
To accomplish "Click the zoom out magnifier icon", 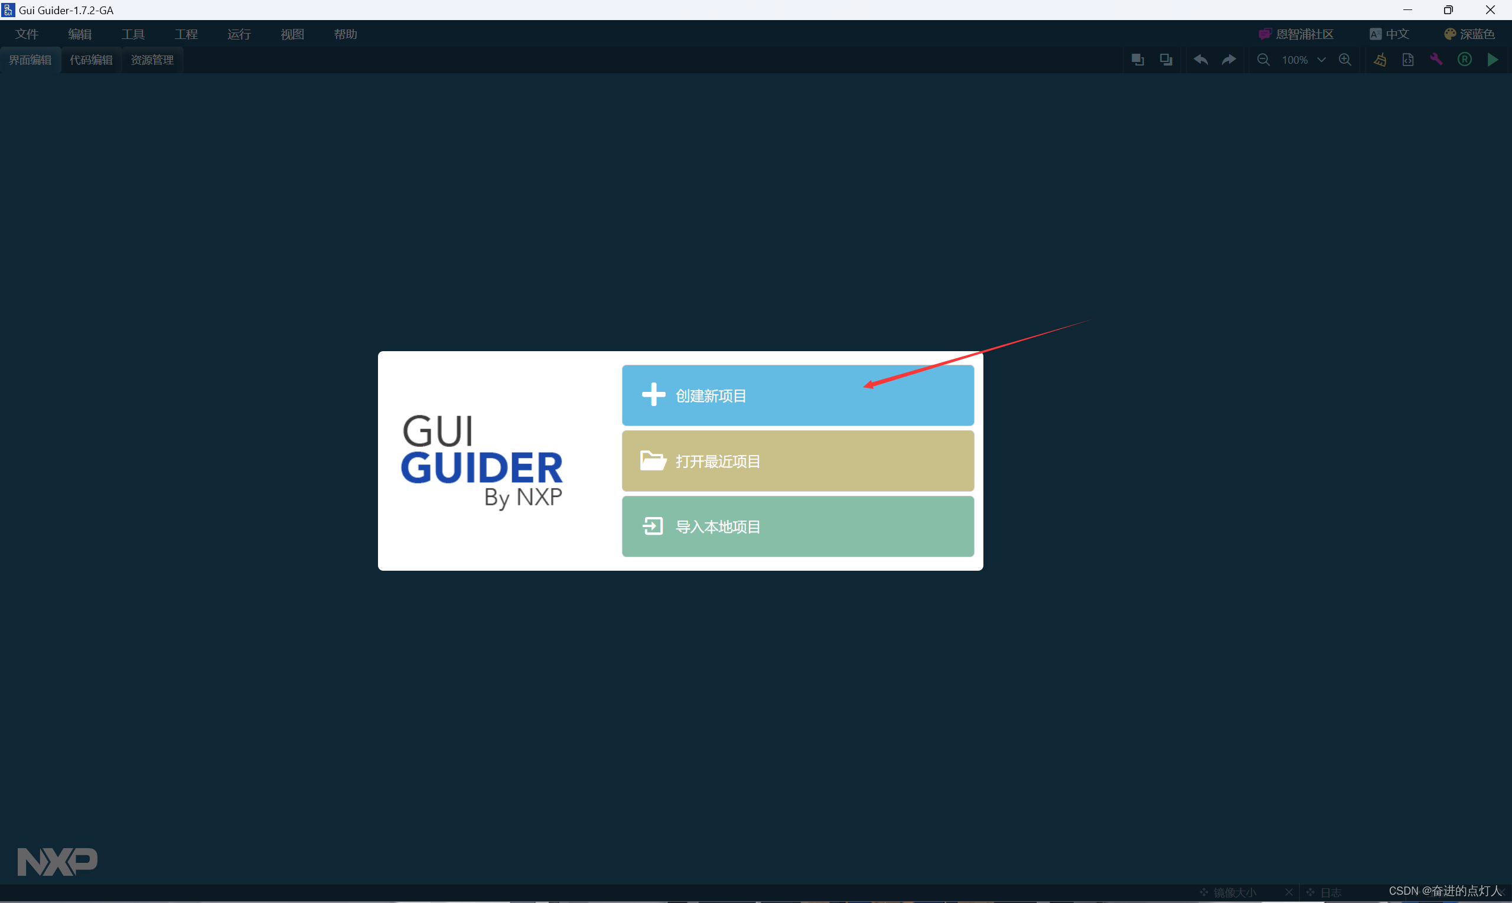I will (x=1263, y=60).
